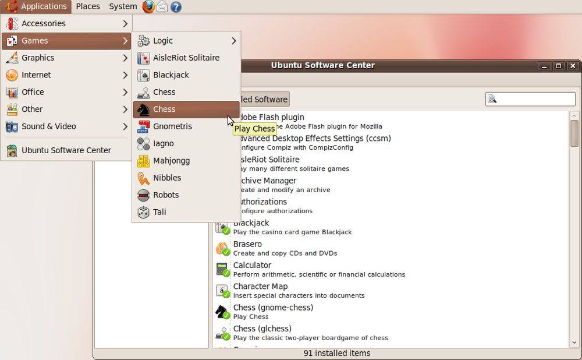Viewport: 582px width, 360px height.
Task: Focus the Software Center search field
Action: coord(530,99)
